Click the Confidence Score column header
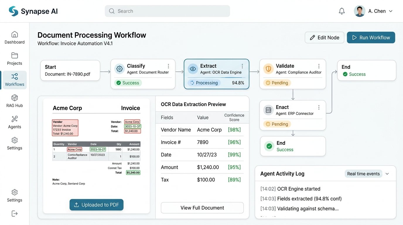Viewport: 403px width, 225px height. click(x=234, y=117)
